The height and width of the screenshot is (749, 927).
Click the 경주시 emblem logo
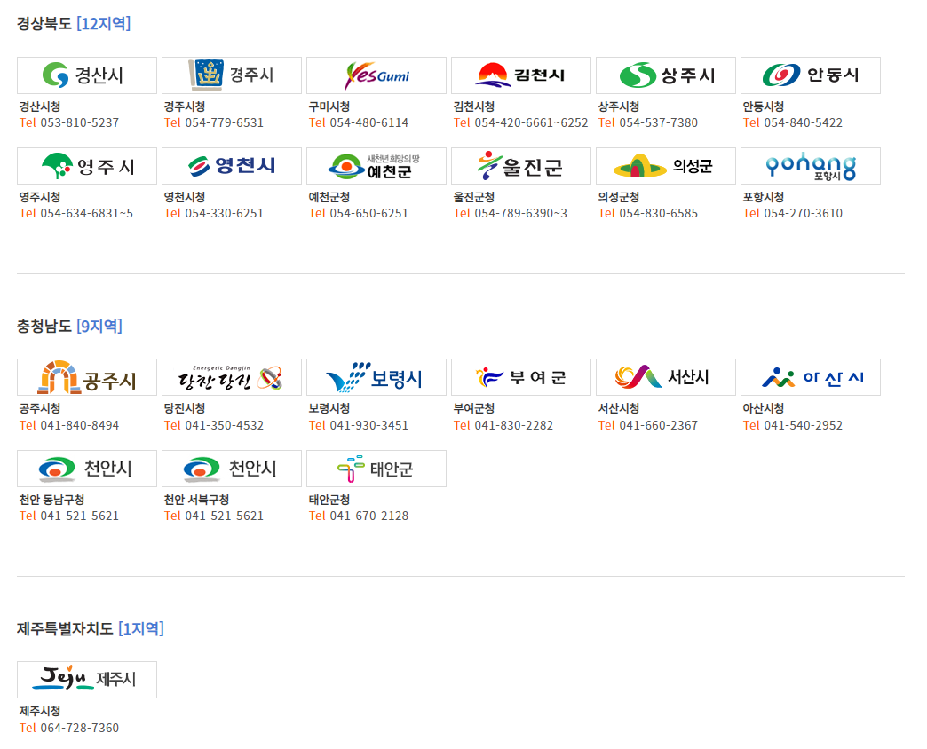click(231, 75)
